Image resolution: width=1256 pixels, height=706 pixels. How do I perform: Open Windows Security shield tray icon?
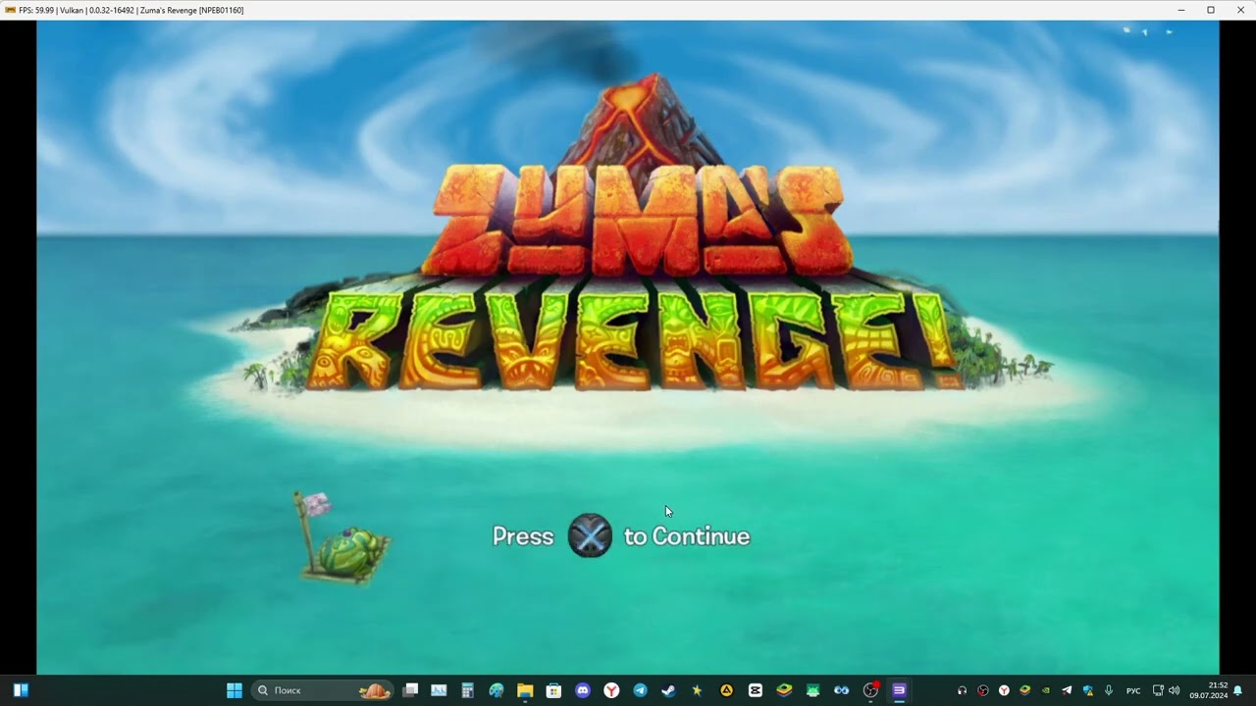click(1087, 690)
